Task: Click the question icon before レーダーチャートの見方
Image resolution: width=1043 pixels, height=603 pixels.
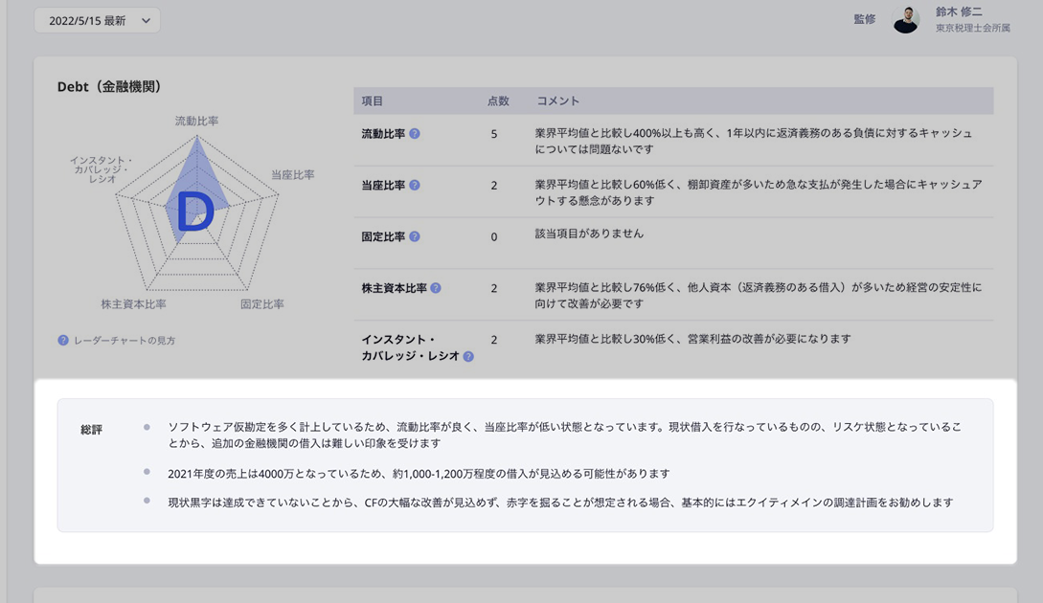Action: point(63,340)
